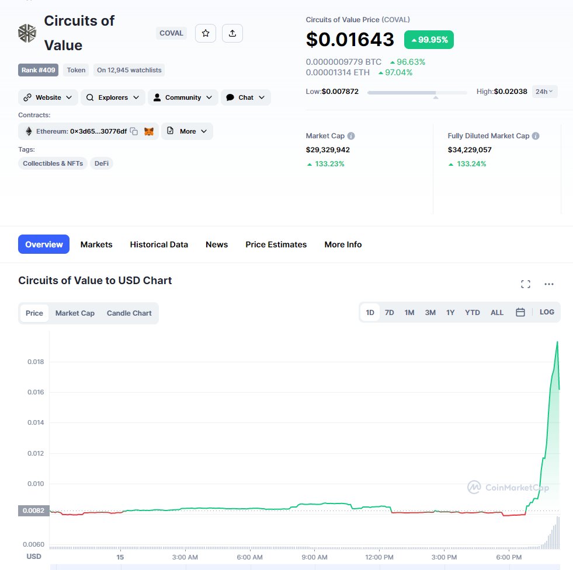Image resolution: width=573 pixels, height=570 pixels.
Task: Click the share upload icon
Action: [x=232, y=33]
